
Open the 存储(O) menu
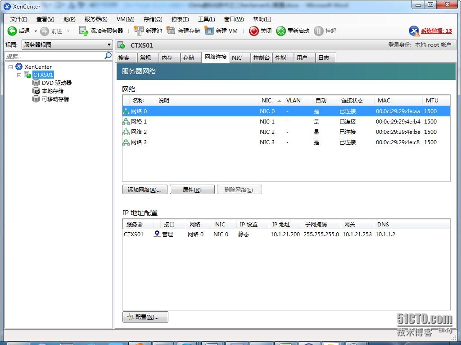pos(153,19)
